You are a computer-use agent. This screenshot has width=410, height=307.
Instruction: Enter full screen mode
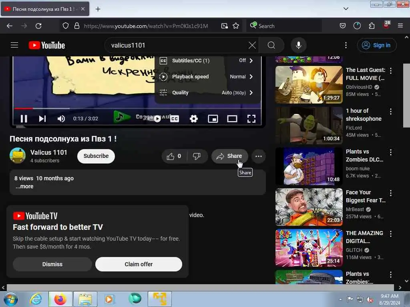[251, 119]
